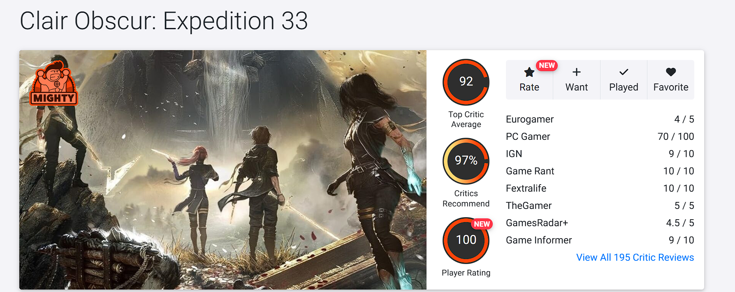Click the 97% Critics Recommend circle

466,161
